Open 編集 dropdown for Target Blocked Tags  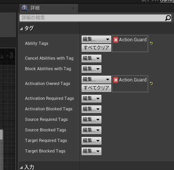pyautogui.click(x=91, y=151)
